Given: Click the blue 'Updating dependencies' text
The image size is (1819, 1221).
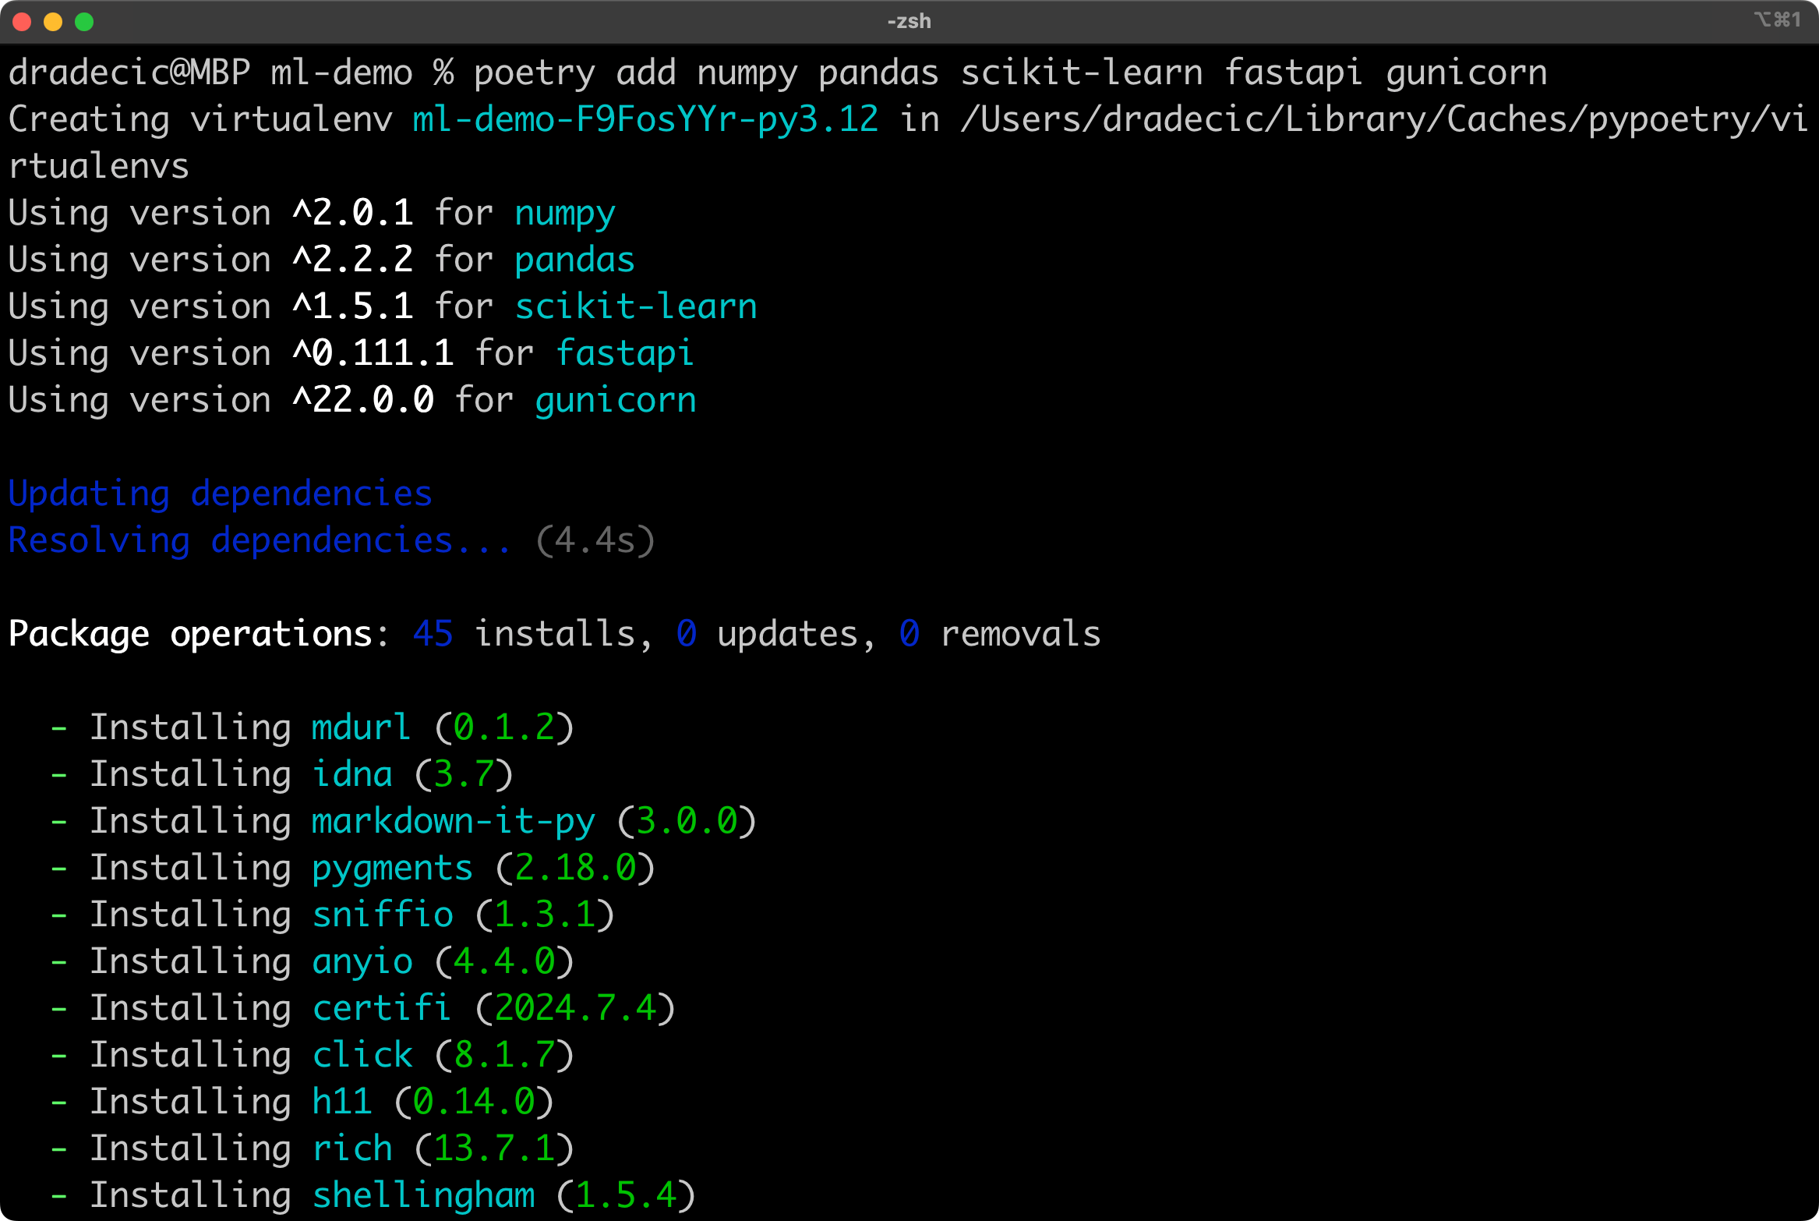Looking at the screenshot, I should (x=220, y=494).
